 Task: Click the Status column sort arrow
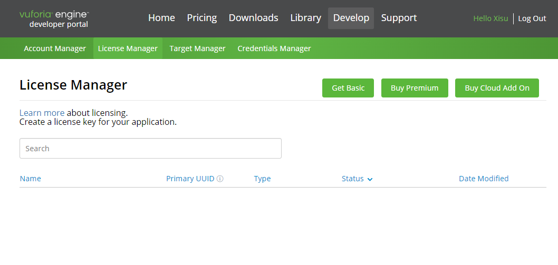(370, 179)
